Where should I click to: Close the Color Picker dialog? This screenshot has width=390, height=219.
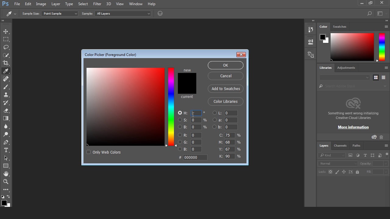(241, 55)
